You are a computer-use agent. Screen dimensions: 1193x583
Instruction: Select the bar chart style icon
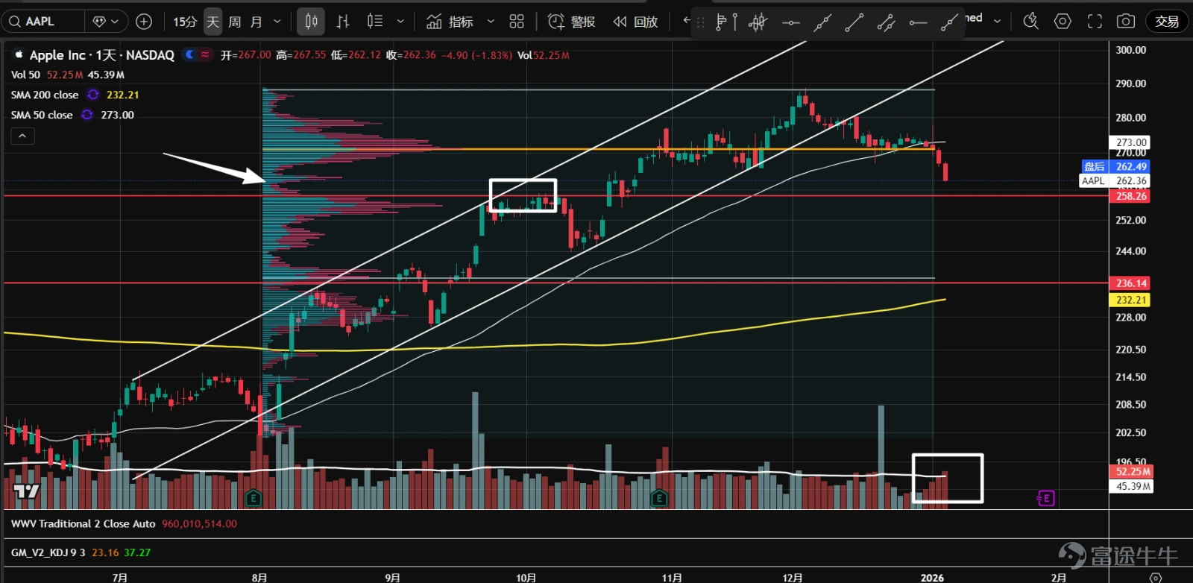pos(343,22)
